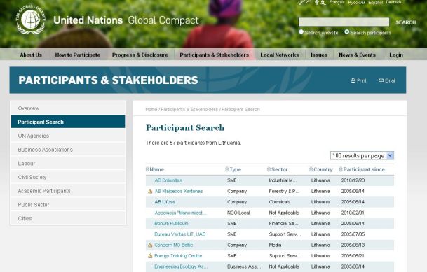Image resolution: width=427 pixels, height=272 pixels.
Task: Click warning icon beside Energy Training Centre
Action: point(150,256)
